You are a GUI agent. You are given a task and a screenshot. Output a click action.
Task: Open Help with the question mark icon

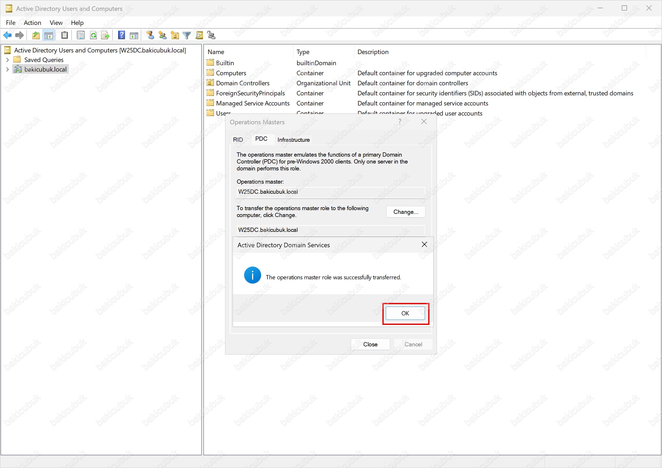coord(121,35)
